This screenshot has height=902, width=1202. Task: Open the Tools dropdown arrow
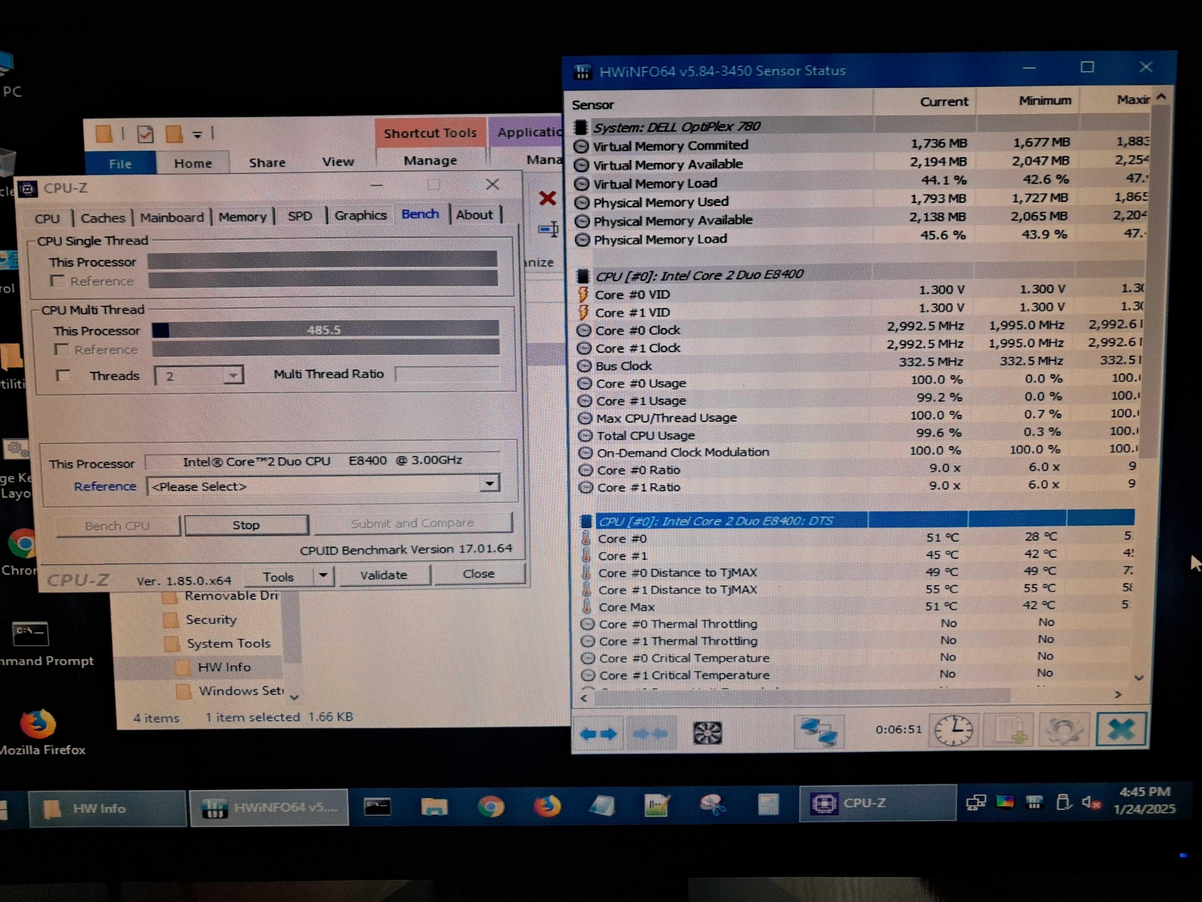pyautogui.click(x=323, y=575)
